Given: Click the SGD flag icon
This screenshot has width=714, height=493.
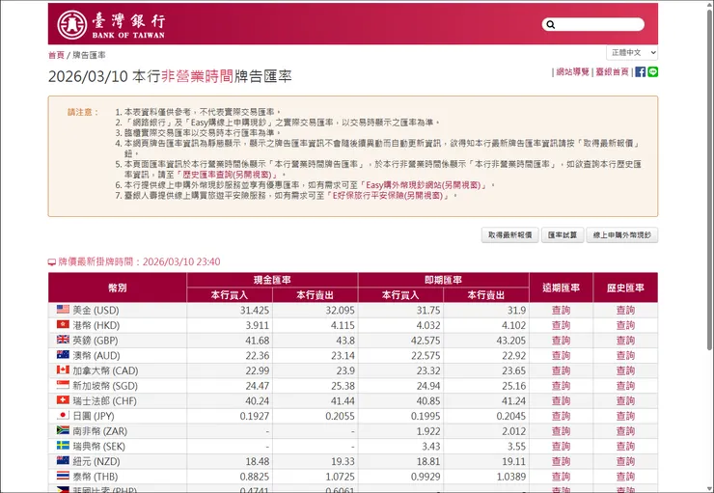Looking at the screenshot, I should (63, 385).
